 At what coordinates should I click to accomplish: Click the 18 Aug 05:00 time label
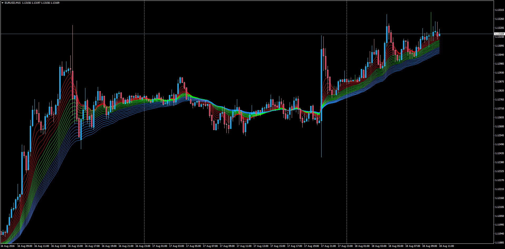396,246
